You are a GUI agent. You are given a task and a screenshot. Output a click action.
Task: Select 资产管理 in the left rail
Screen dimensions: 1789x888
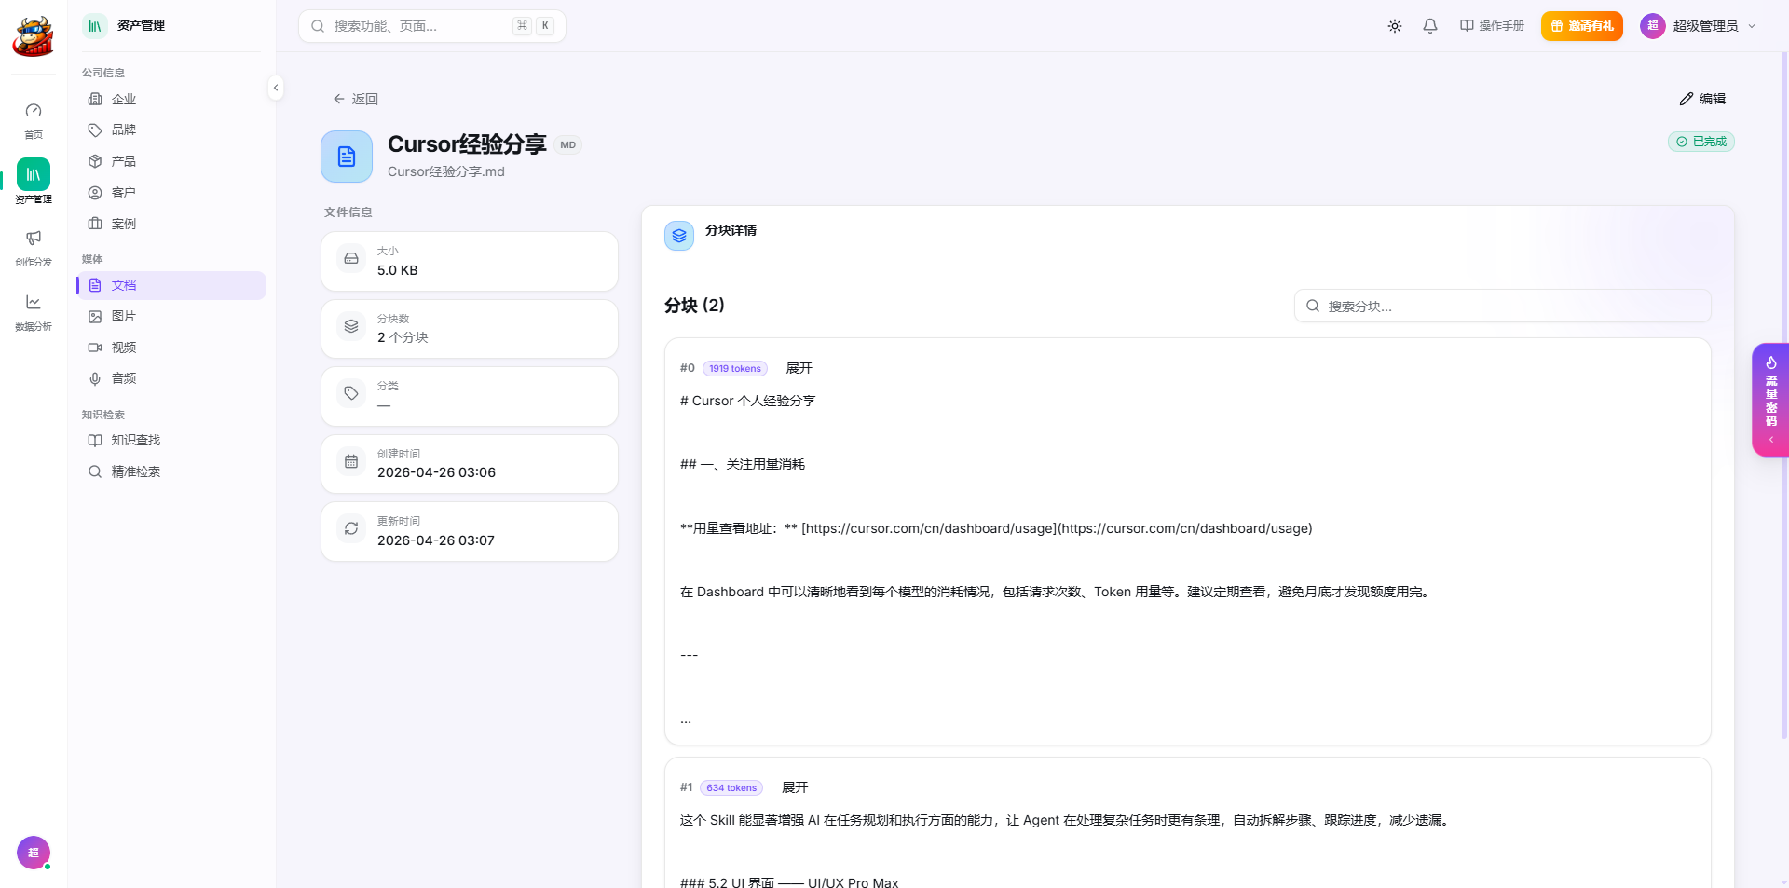click(x=34, y=181)
